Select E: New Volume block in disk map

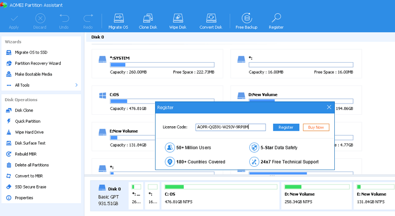(x=374, y=196)
